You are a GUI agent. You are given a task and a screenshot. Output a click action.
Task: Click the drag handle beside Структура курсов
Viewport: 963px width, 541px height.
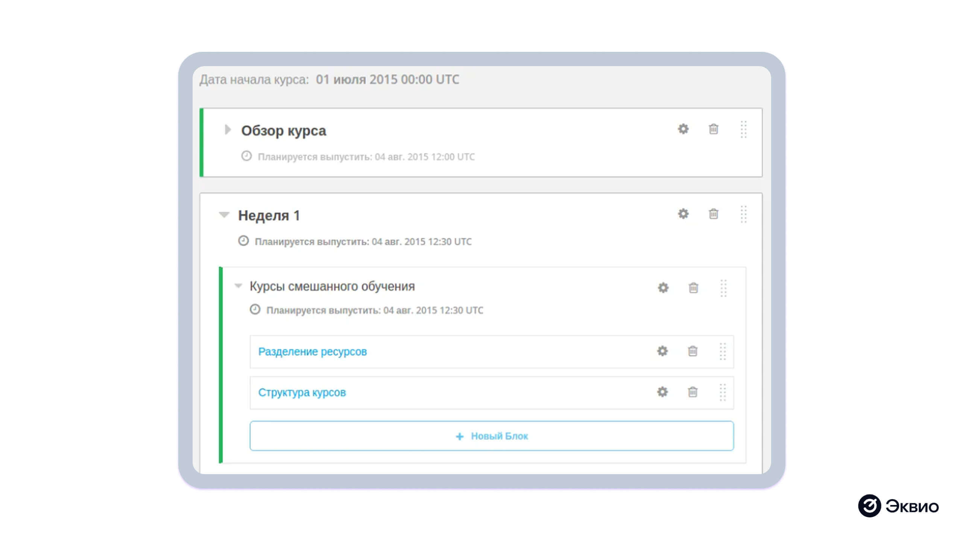click(x=722, y=392)
